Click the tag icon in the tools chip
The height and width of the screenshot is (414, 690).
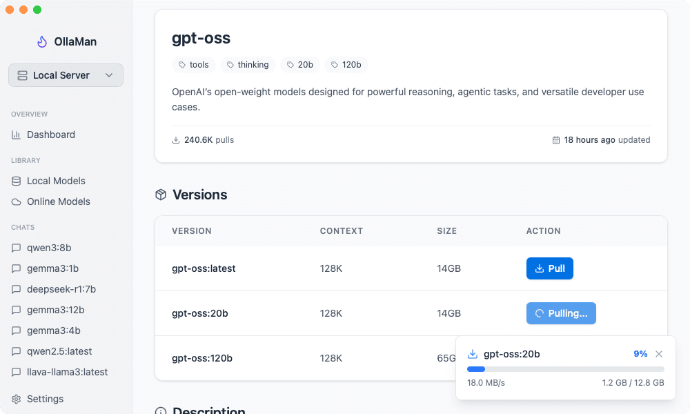(x=182, y=65)
